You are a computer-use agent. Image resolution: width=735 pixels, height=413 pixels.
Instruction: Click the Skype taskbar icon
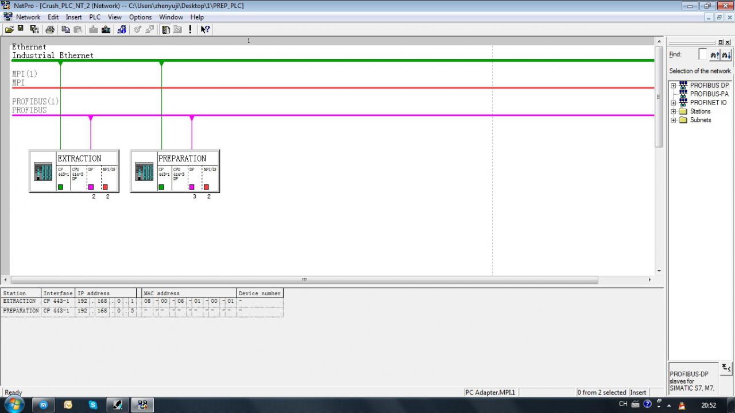coord(93,405)
